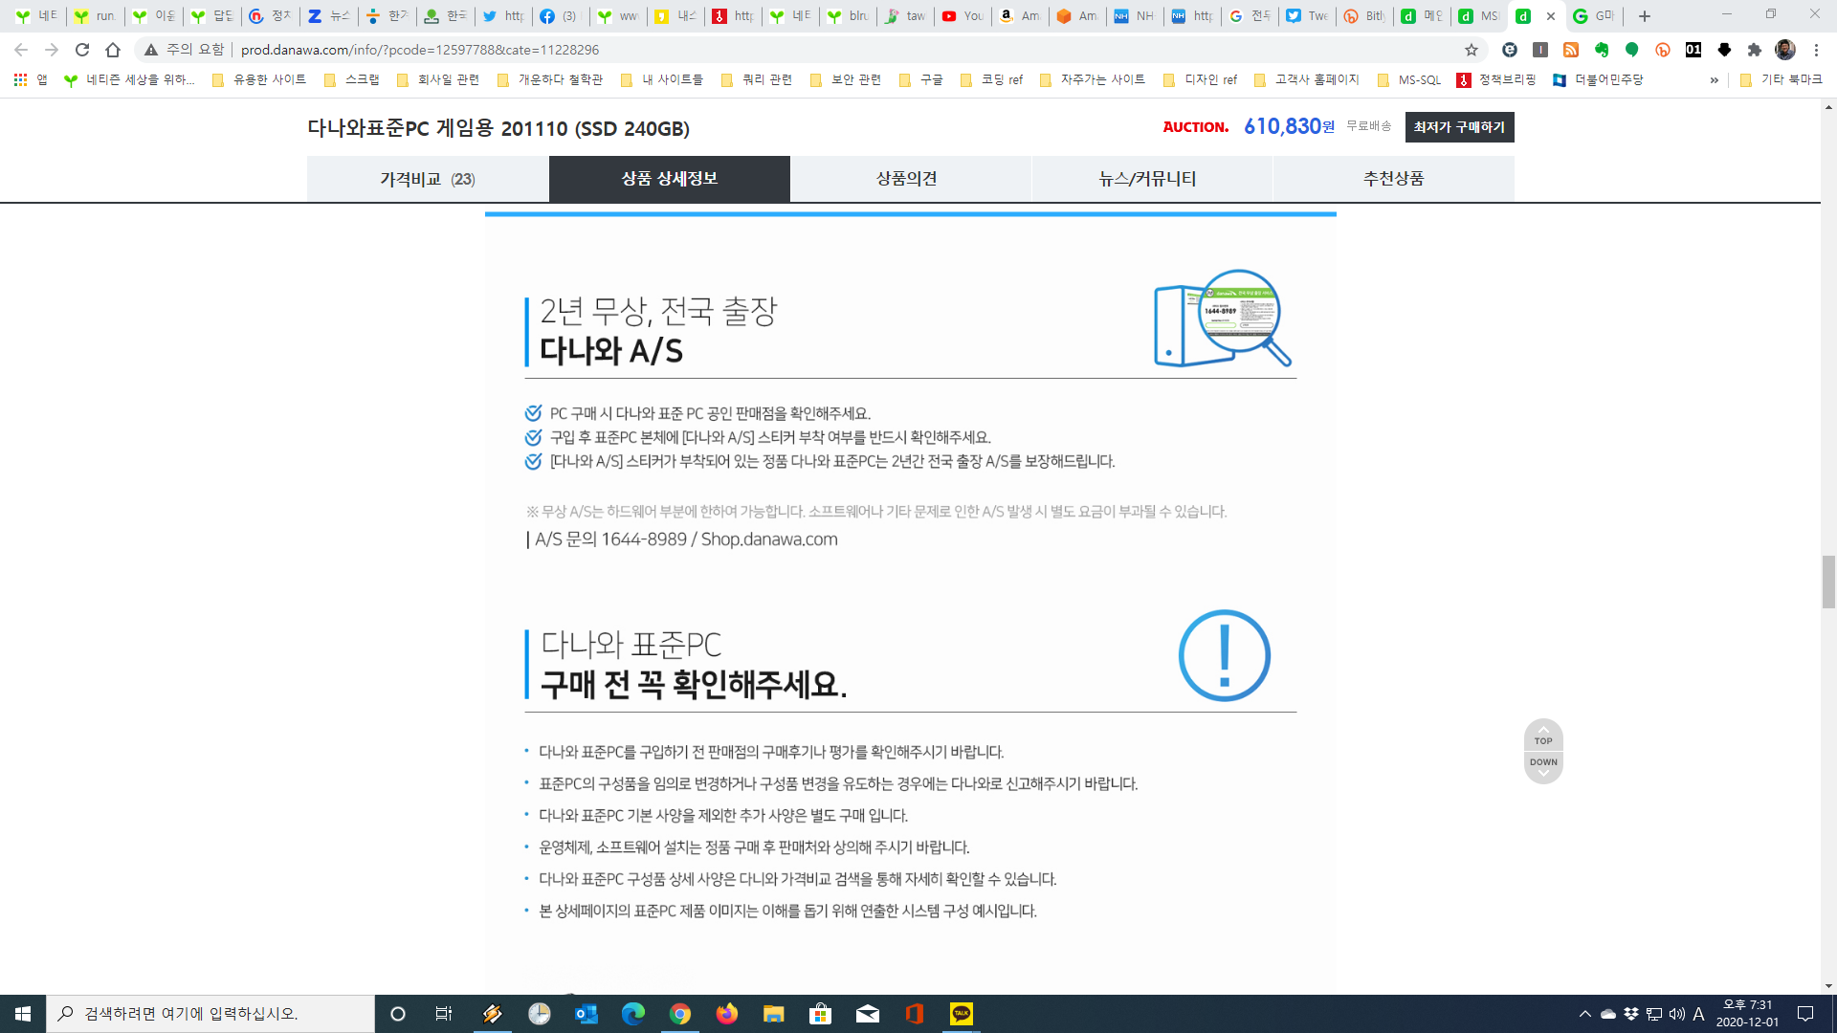Click the DOWN page scroll button
This screenshot has height=1033, width=1837.
1543,766
